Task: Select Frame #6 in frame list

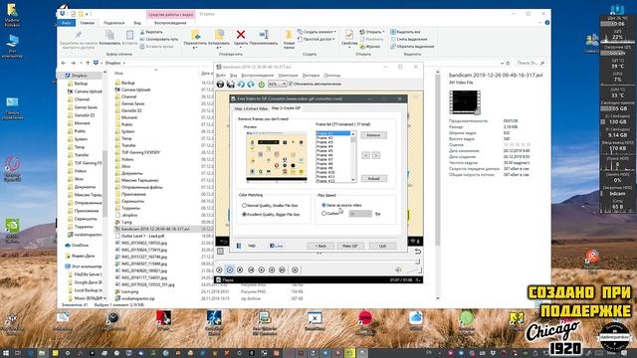Action: coord(332,155)
